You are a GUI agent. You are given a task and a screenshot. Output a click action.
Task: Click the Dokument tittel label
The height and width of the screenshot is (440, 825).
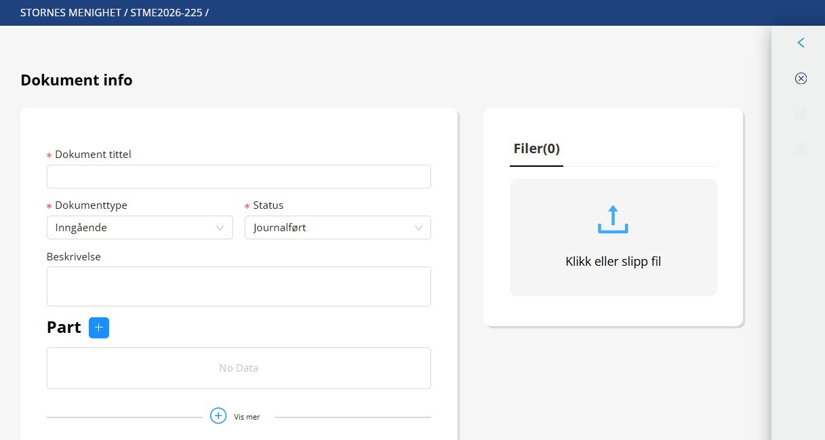93,155
